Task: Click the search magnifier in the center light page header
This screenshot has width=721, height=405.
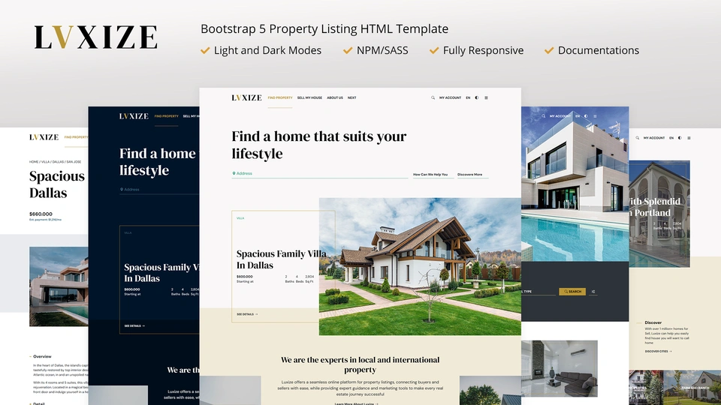Action: (x=433, y=97)
